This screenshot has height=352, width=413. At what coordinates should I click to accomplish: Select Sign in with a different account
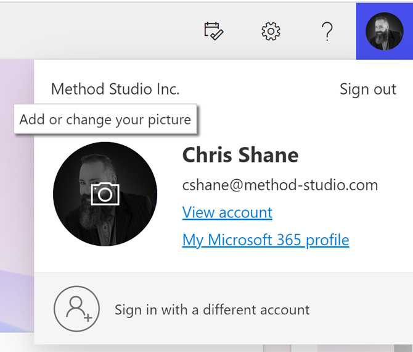click(212, 309)
